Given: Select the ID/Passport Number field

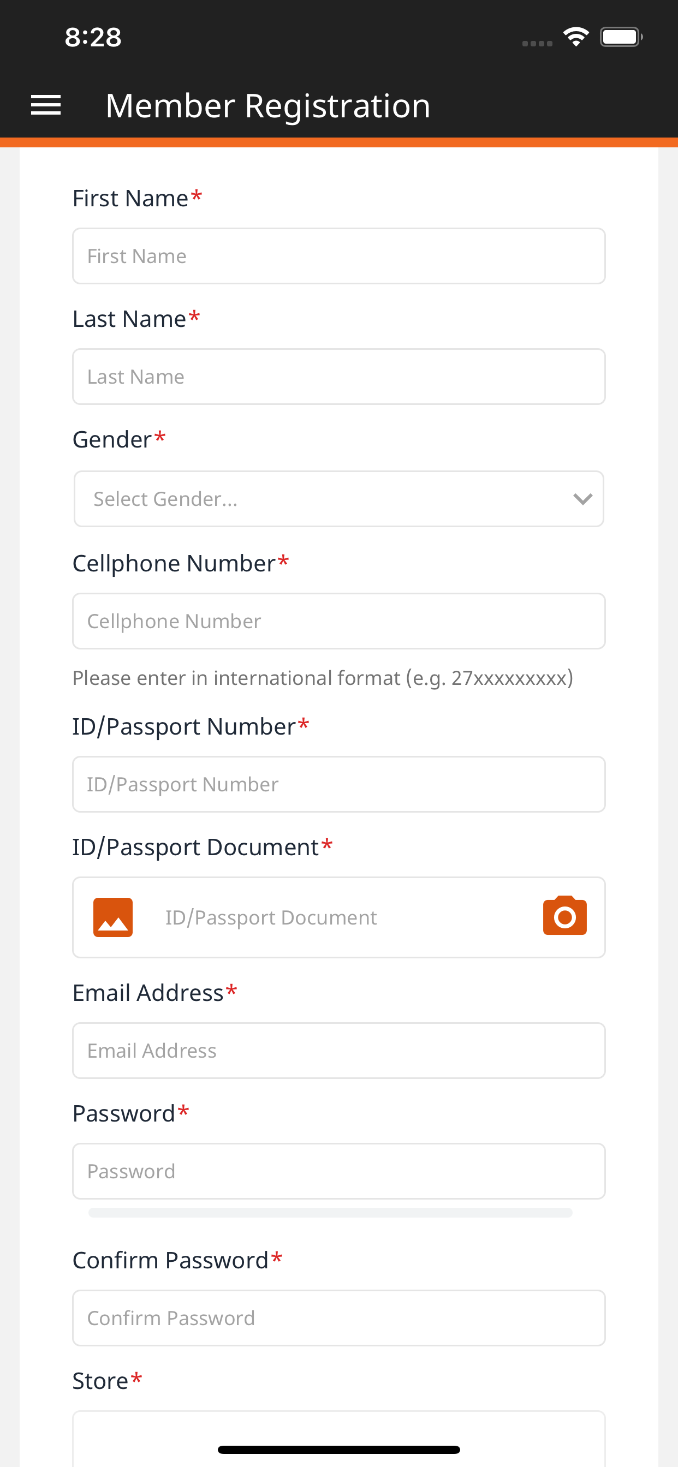Looking at the screenshot, I should pyautogui.click(x=339, y=784).
